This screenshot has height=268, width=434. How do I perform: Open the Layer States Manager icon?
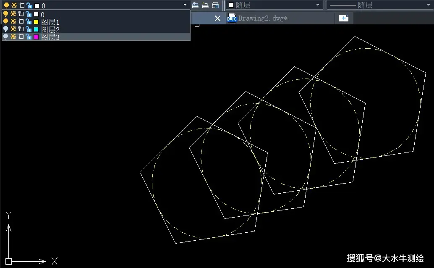click(215, 5)
